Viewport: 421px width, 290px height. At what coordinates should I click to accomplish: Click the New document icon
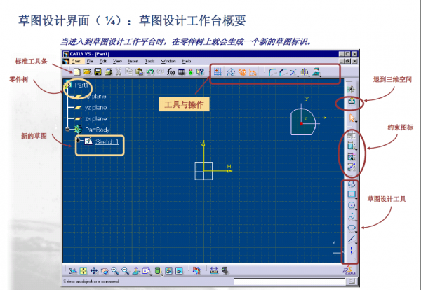77,71
